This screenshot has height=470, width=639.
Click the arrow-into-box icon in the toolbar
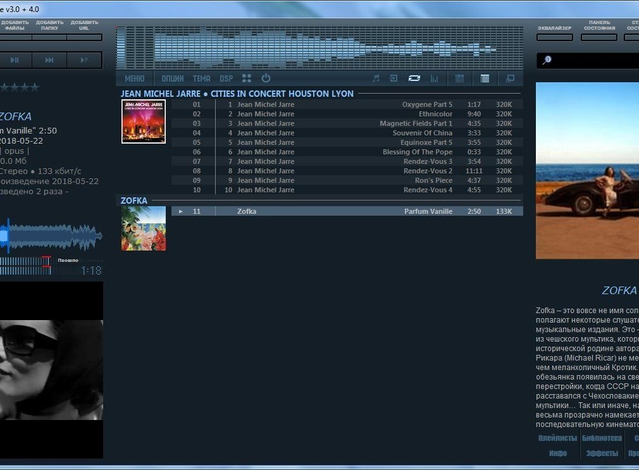pos(394,78)
